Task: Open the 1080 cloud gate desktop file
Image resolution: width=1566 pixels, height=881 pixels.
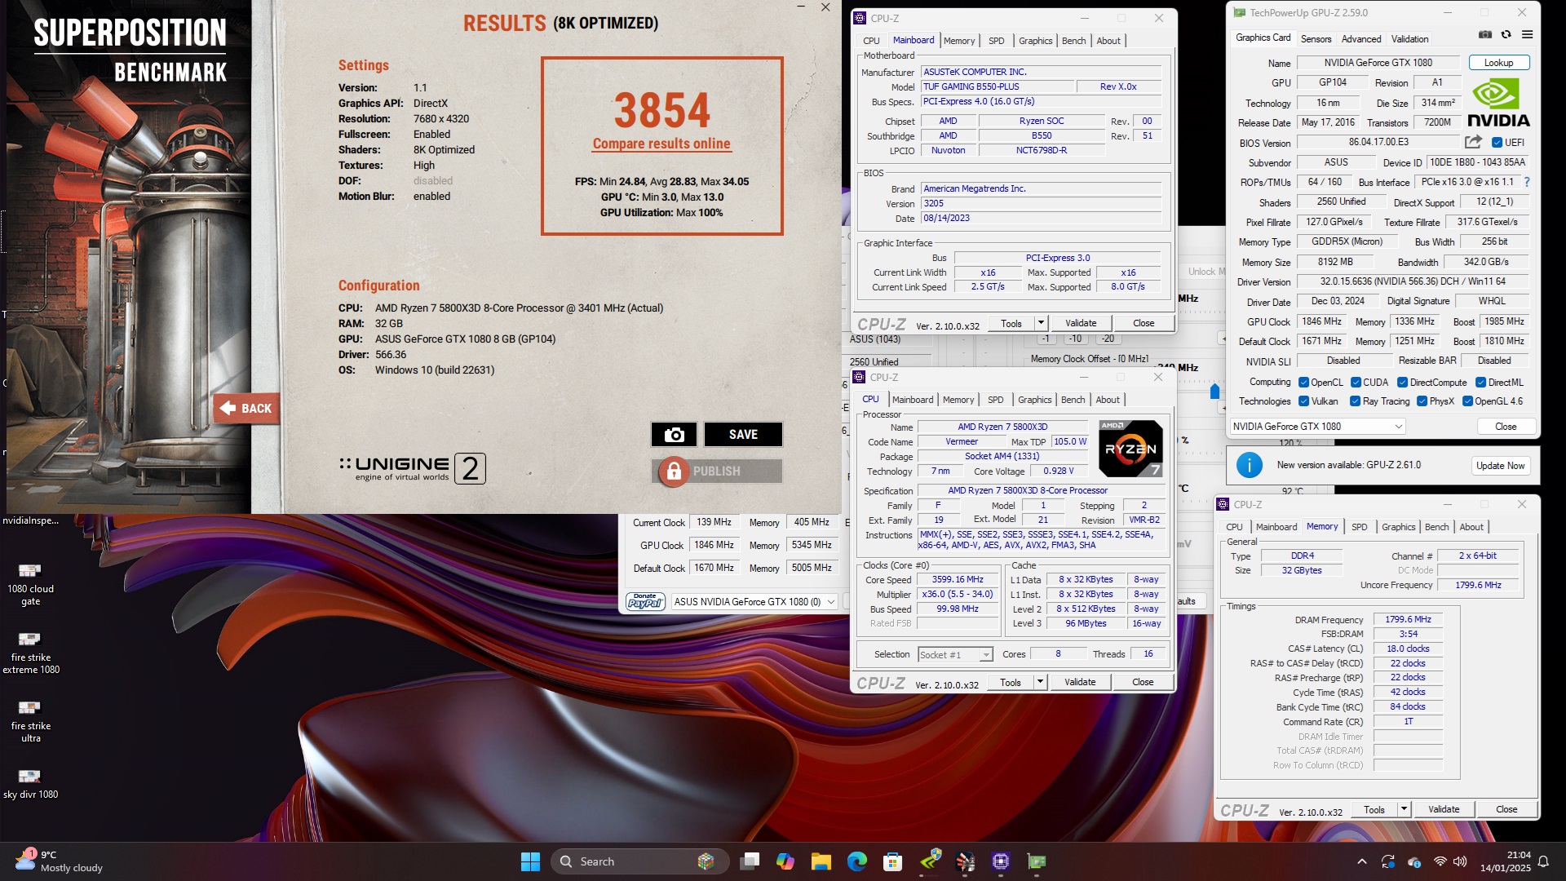Action: pos(30,584)
